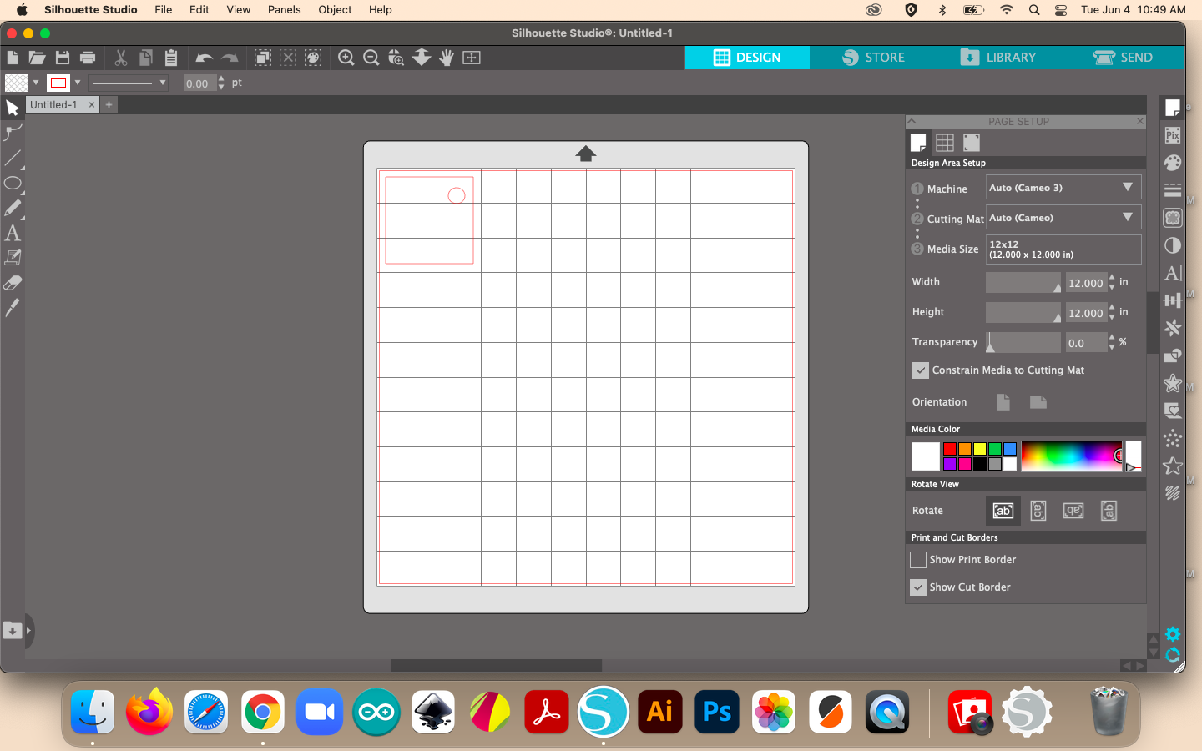Select the first Rotate View option

click(x=1003, y=511)
